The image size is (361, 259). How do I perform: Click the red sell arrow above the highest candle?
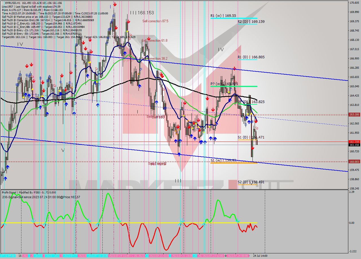[x=115, y=4]
